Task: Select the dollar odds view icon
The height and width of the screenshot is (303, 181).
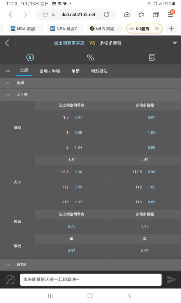Action: 30,57
